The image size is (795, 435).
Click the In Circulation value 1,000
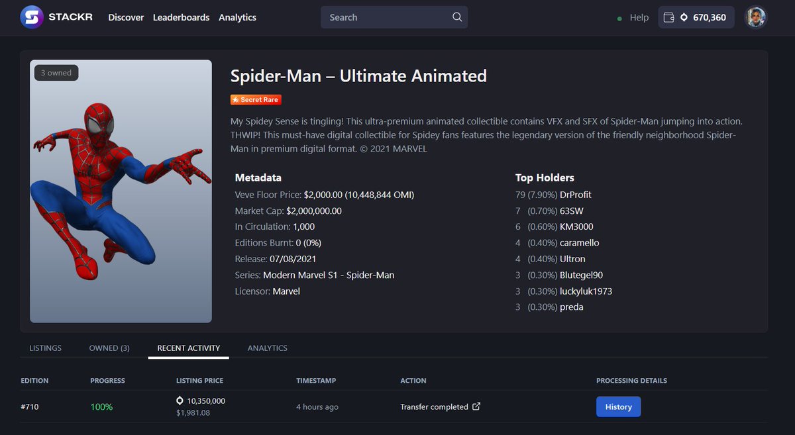303,226
